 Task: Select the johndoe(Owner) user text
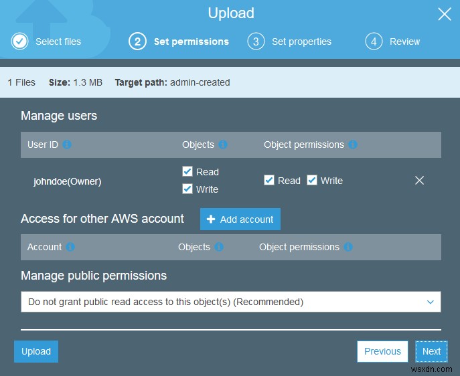point(67,181)
